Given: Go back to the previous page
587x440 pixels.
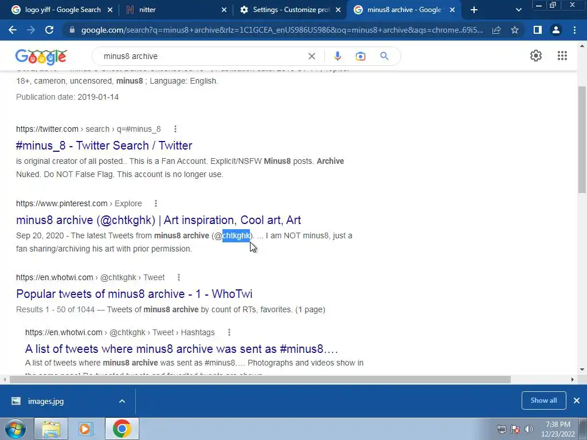Looking at the screenshot, I should 13,30.
